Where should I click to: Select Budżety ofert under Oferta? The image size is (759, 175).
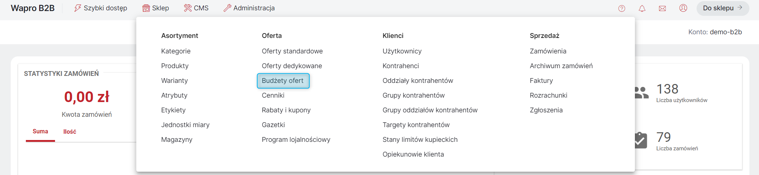(283, 81)
